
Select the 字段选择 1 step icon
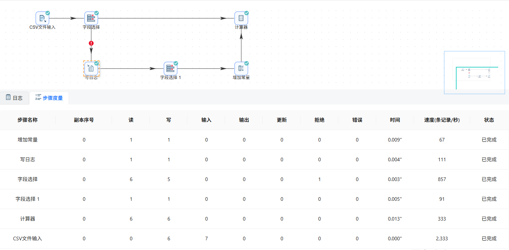(x=171, y=69)
